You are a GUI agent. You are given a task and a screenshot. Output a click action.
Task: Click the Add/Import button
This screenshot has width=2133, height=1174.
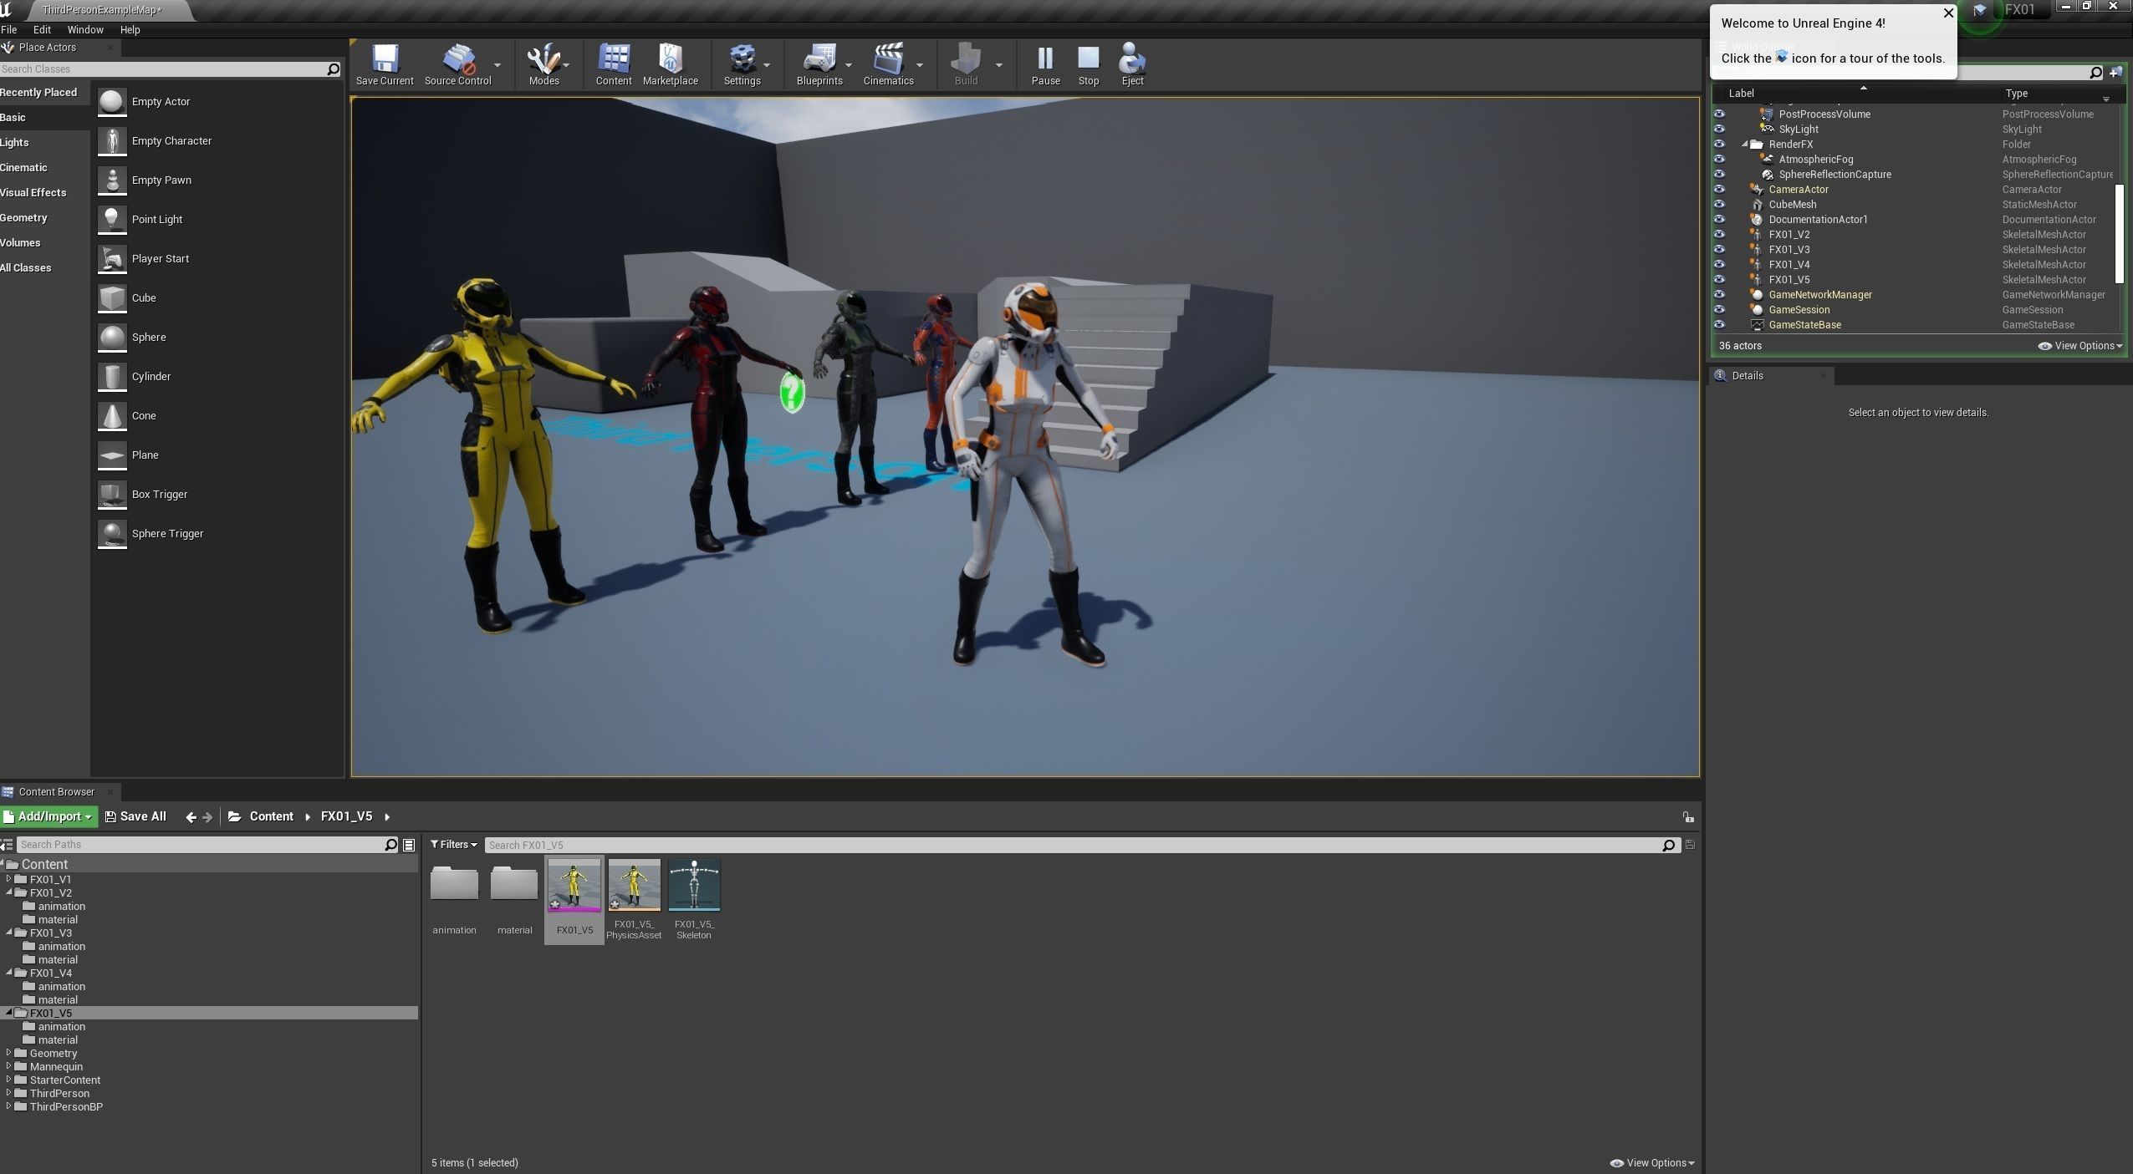49,816
